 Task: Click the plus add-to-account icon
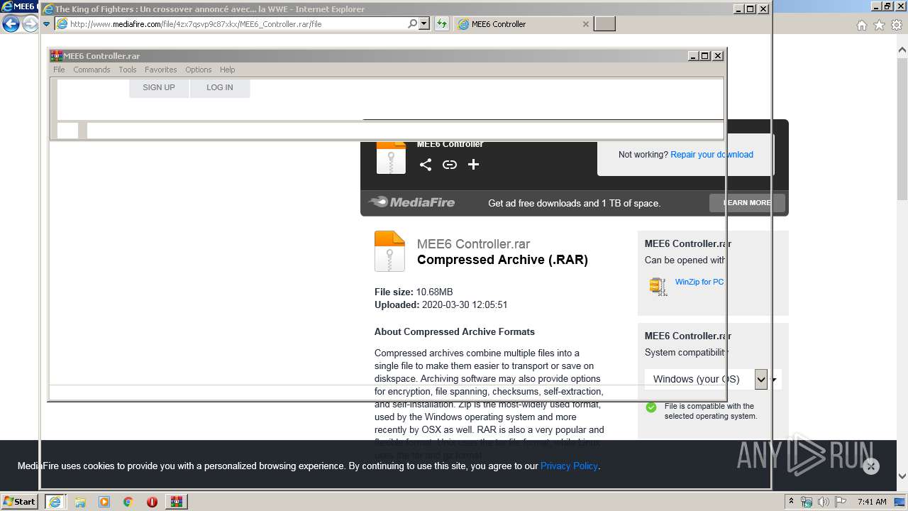pyautogui.click(x=474, y=165)
